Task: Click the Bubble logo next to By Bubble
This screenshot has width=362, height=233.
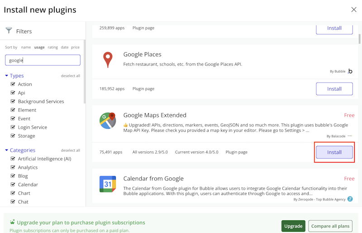Action: coord(350,71)
